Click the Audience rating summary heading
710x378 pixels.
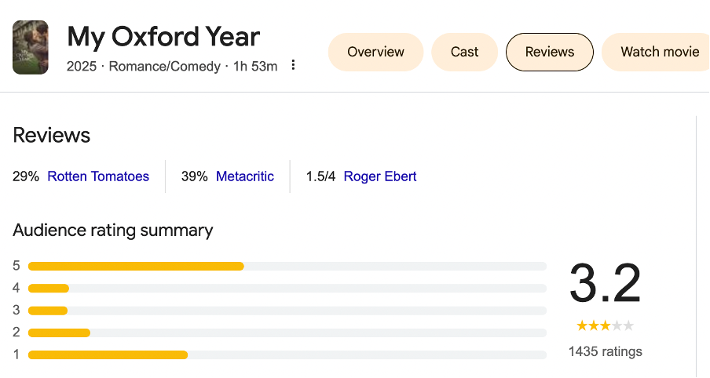point(113,230)
